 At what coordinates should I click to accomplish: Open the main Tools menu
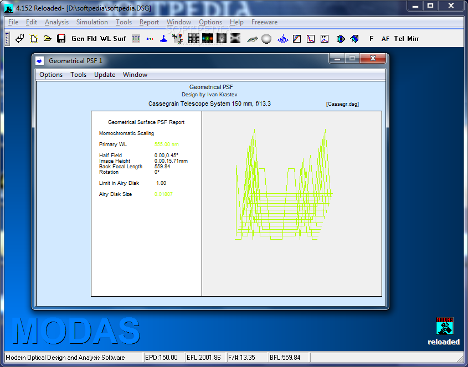[x=124, y=22]
